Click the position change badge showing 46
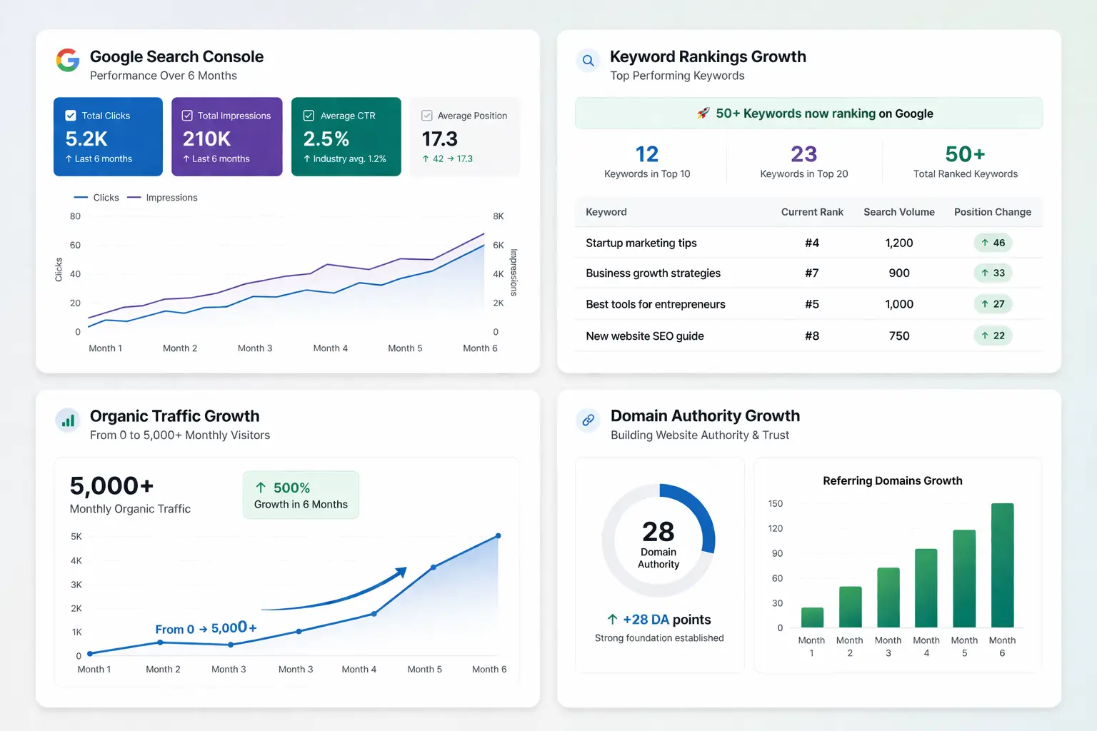Image resolution: width=1097 pixels, height=731 pixels. coord(993,243)
